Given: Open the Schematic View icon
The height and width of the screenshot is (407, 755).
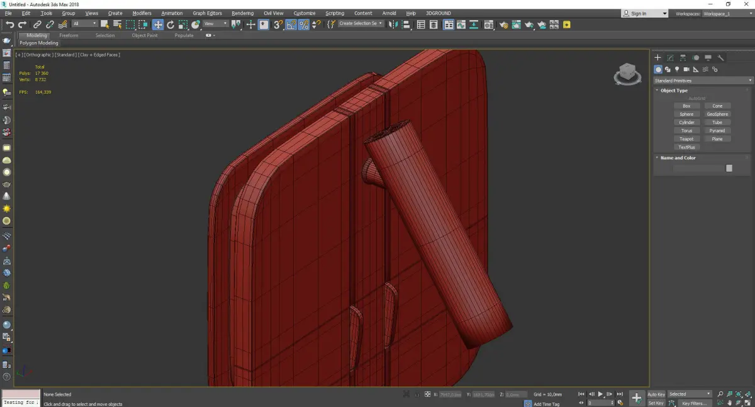Looking at the screenshot, I should coord(474,25).
